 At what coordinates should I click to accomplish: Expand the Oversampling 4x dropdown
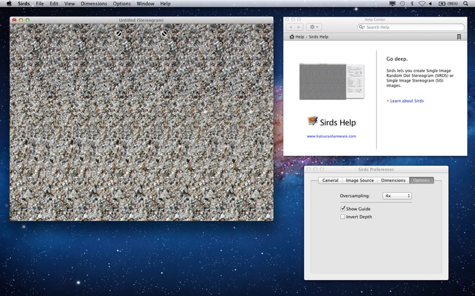397,196
